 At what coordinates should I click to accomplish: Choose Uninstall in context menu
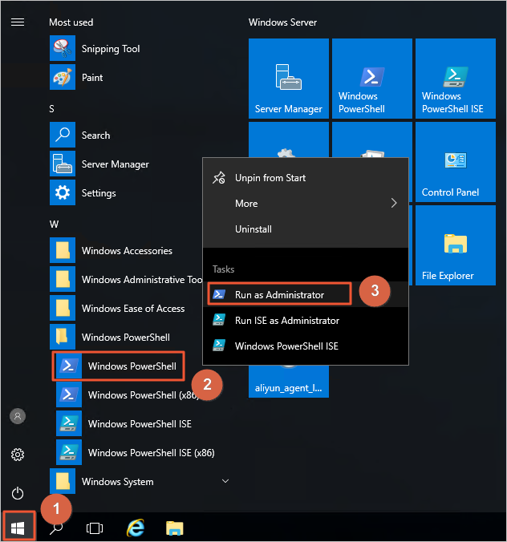click(306, 229)
